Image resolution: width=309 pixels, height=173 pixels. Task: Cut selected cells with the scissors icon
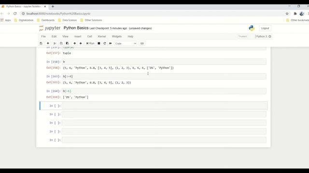click(55, 43)
